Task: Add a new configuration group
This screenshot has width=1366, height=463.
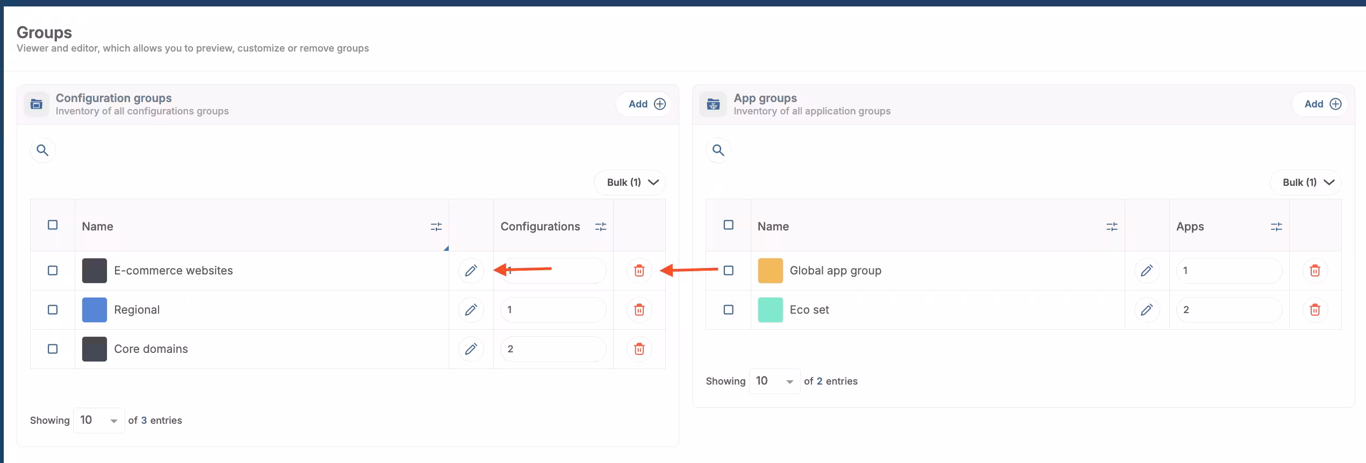Action: 646,104
